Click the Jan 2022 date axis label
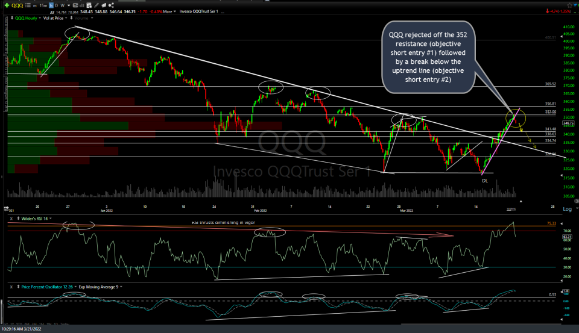The width and height of the screenshot is (579, 333). (x=107, y=211)
